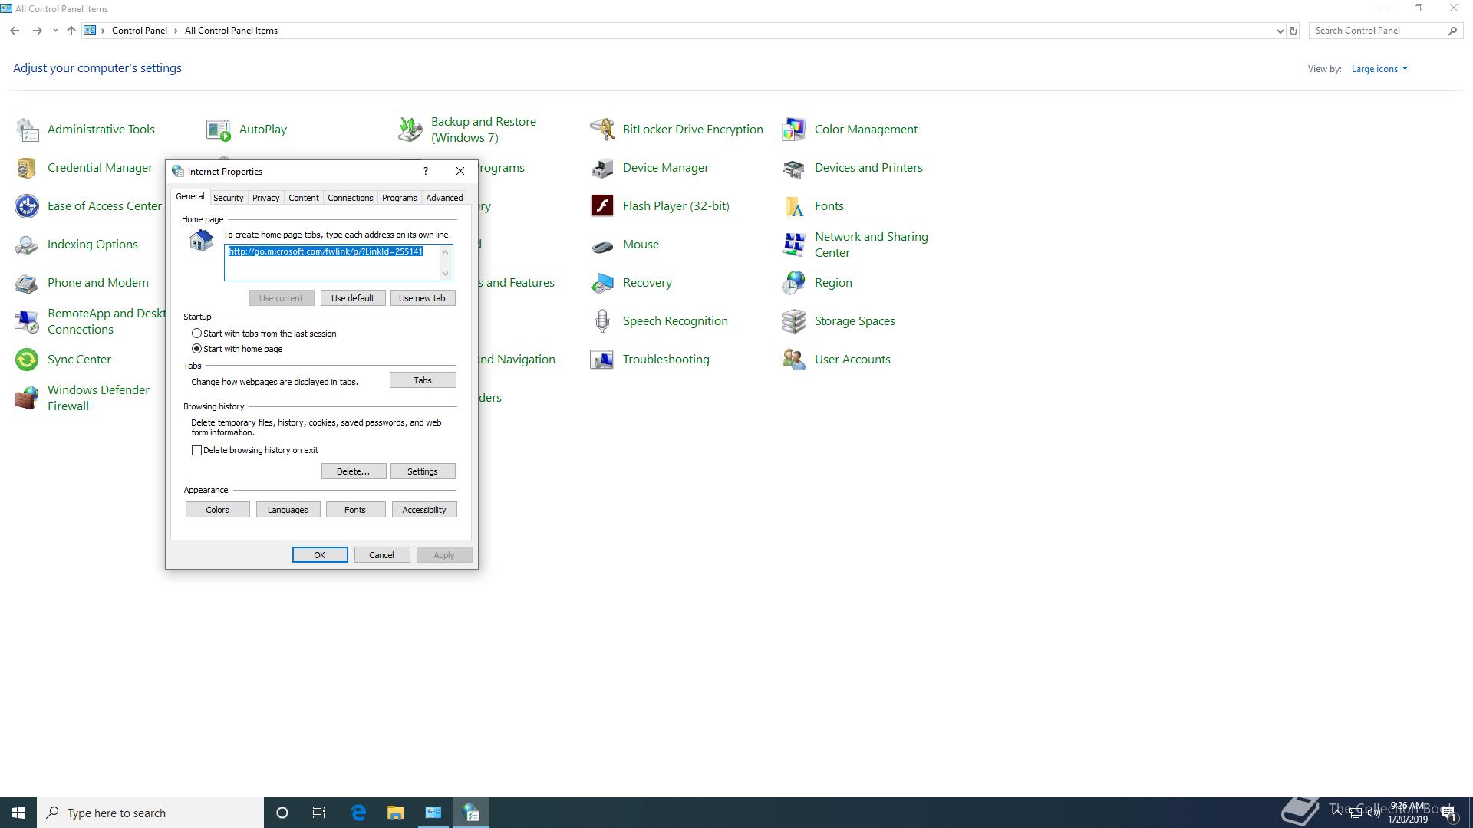Switch to the Content tab
1473x828 pixels.
(x=303, y=198)
